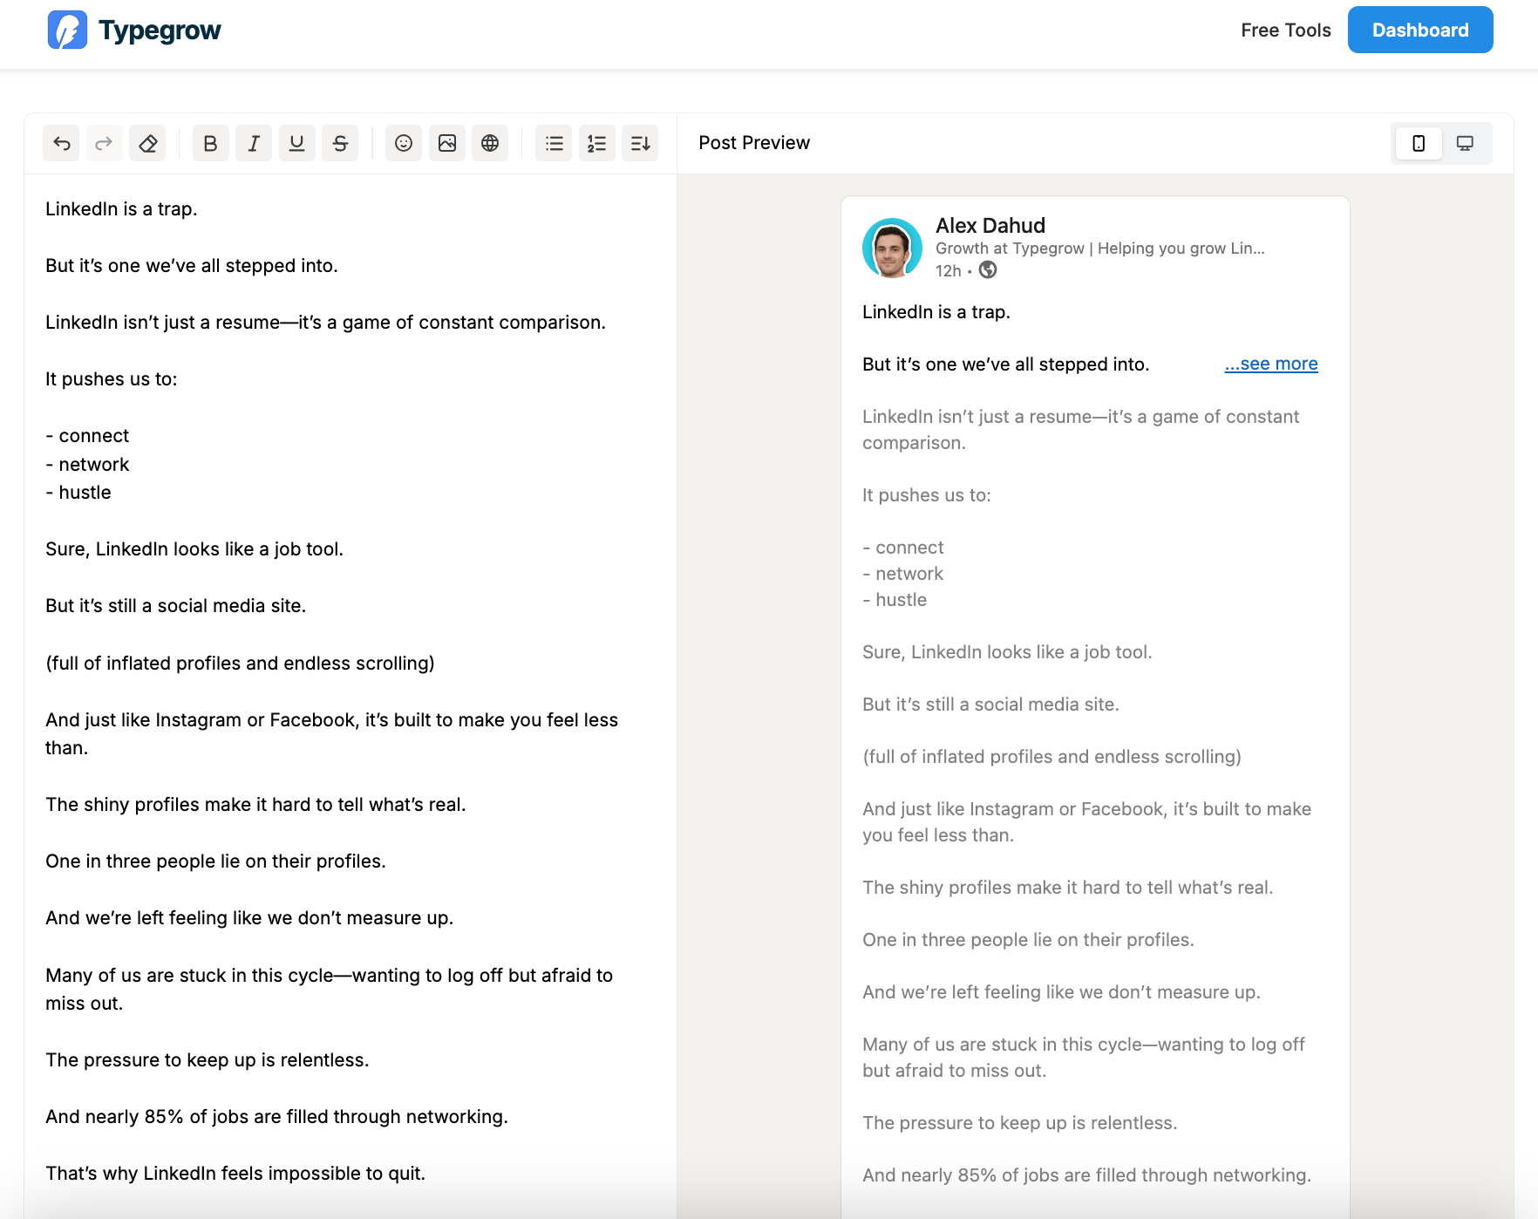Apply underline formatting
The image size is (1538, 1219).
(x=297, y=143)
